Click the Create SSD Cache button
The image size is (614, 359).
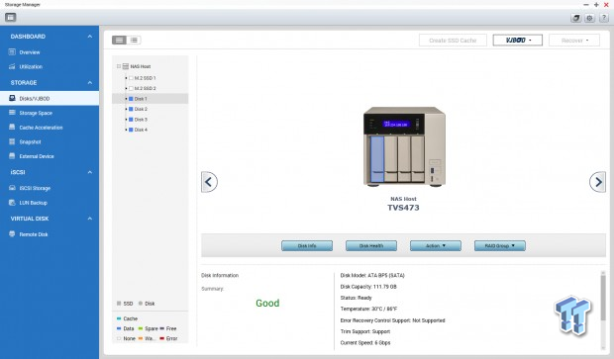(x=453, y=40)
